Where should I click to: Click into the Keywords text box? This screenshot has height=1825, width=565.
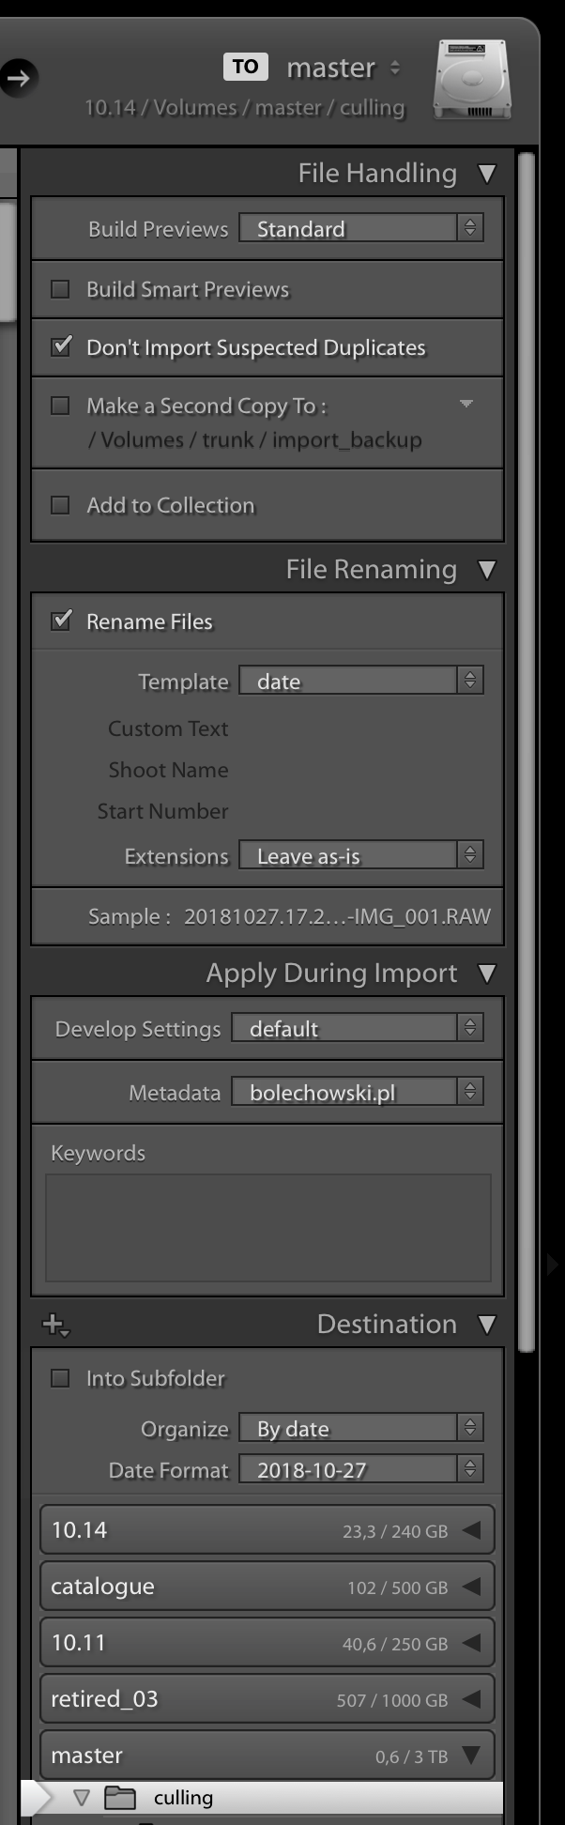click(268, 1228)
